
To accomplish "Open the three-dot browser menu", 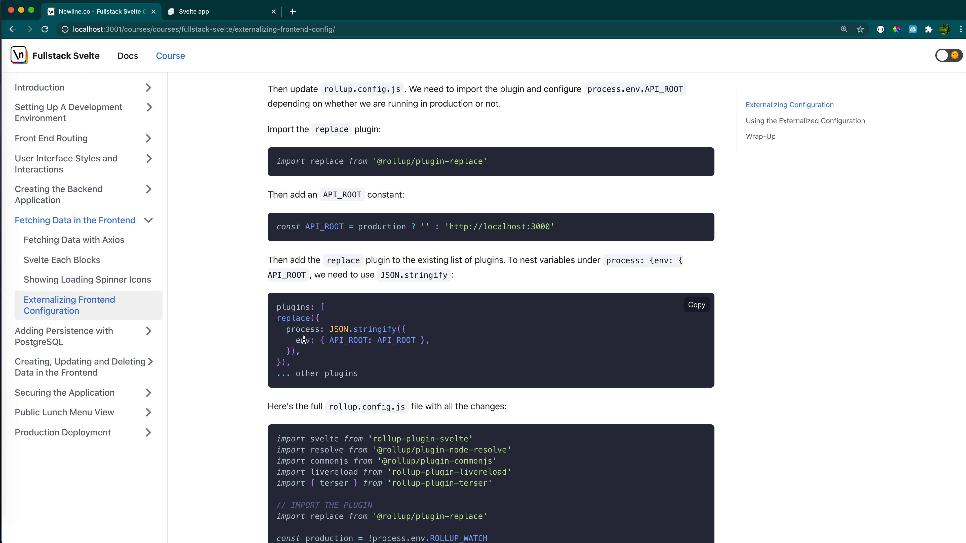I will click(x=961, y=29).
